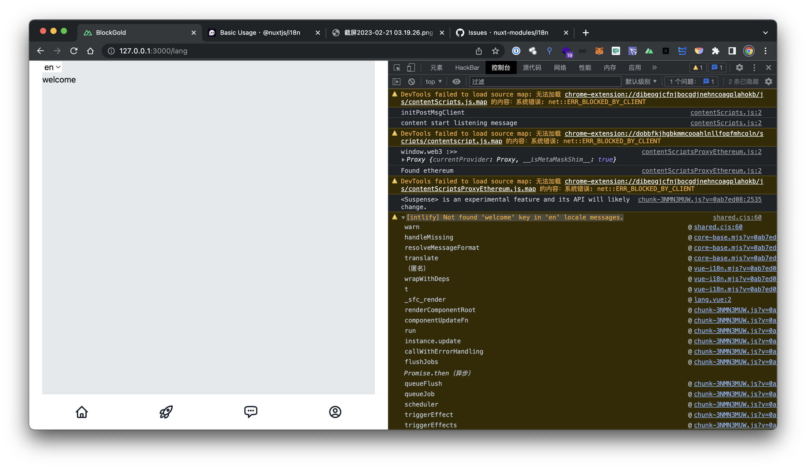Open the 'en' language dropdown
The width and height of the screenshot is (806, 468).
point(52,67)
